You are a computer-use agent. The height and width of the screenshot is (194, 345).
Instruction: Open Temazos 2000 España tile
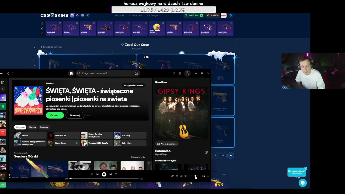pos(97,143)
